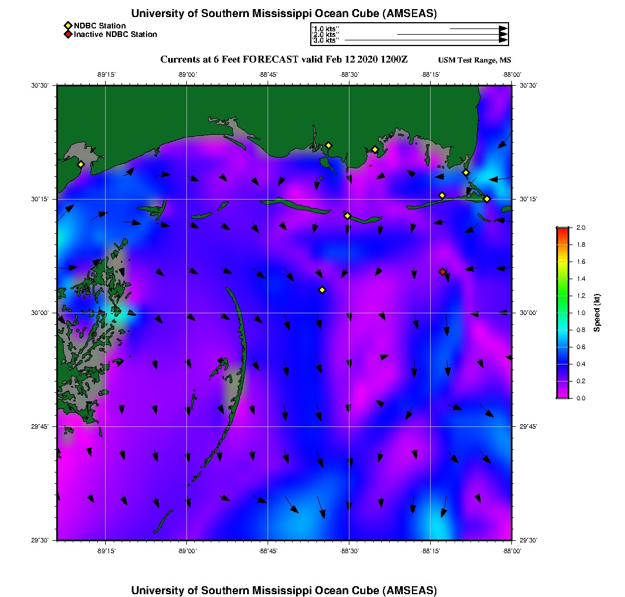Image resolution: width=625 pixels, height=597 pixels.
Task: Click the easternmost yellow NDBC station marker
Action: [487, 199]
